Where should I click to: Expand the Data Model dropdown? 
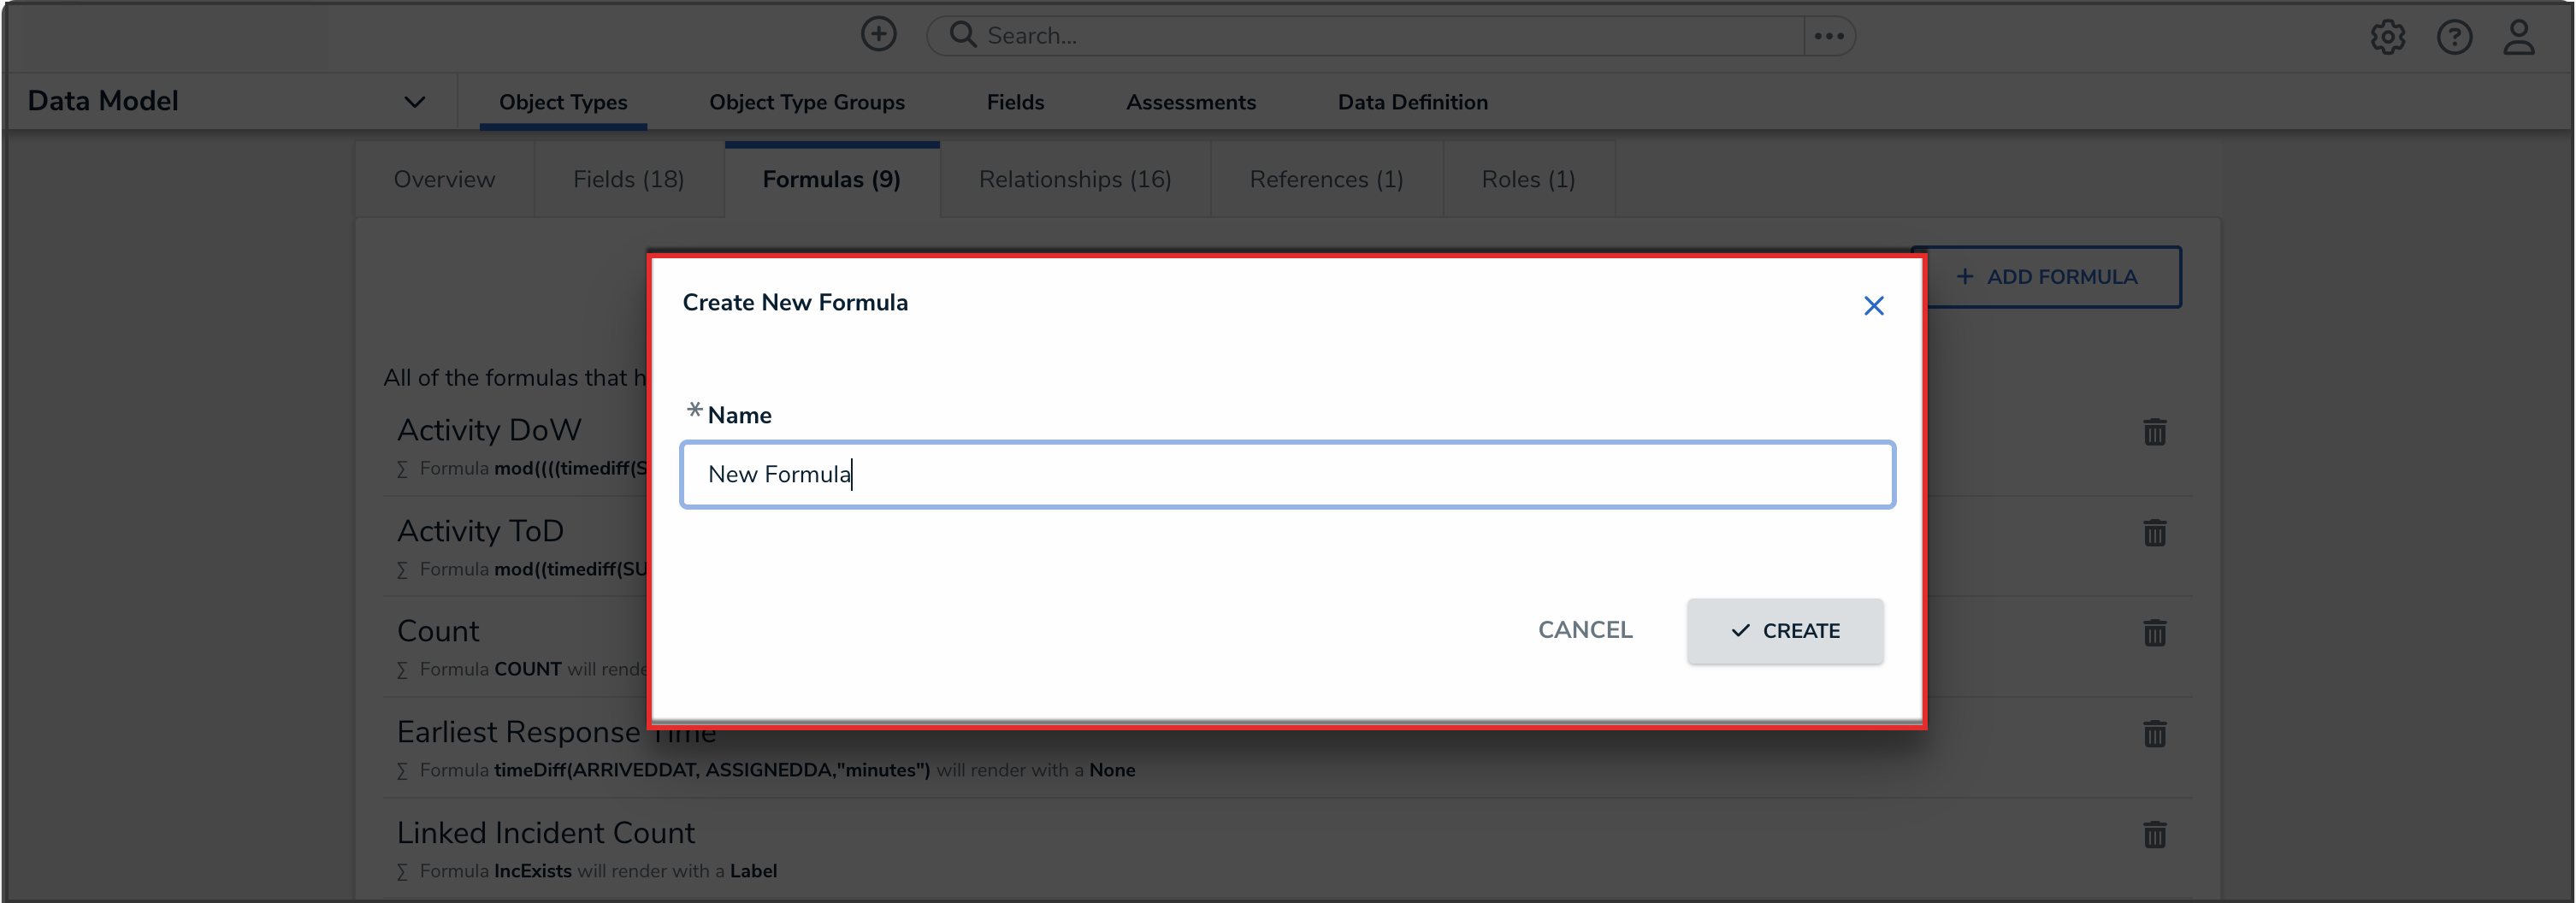pyautogui.click(x=416, y=100)
